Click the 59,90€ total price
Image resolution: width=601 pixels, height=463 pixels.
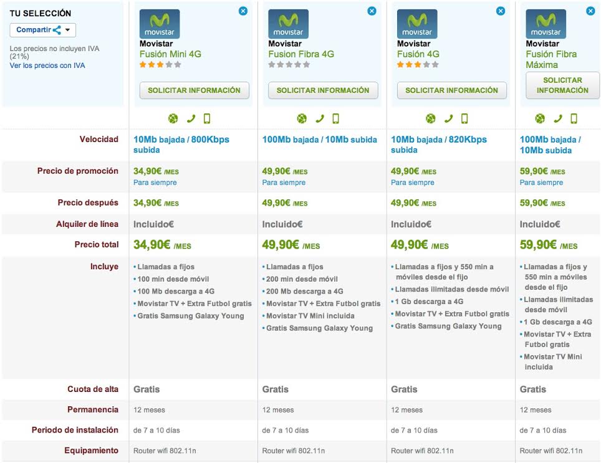point(549,245)
